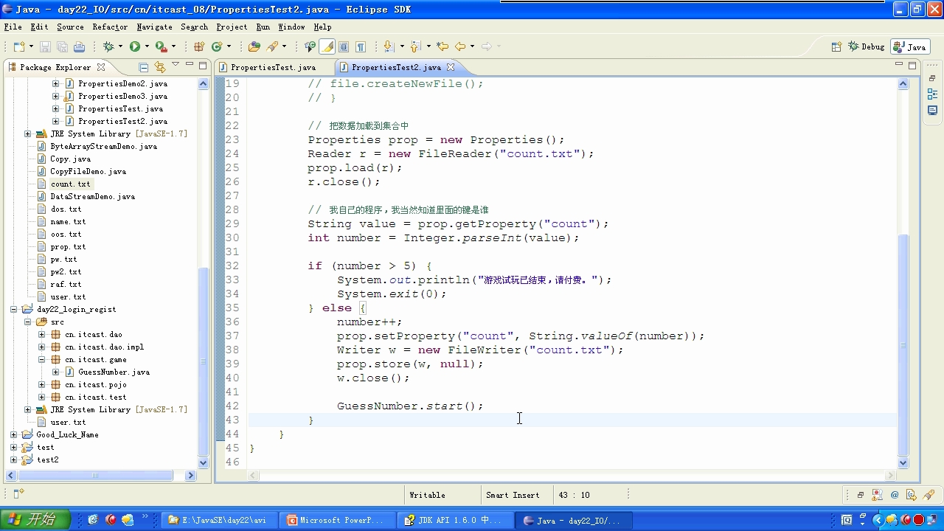
Task: Click the Open Perspective icon
Action: coord(836,46)
